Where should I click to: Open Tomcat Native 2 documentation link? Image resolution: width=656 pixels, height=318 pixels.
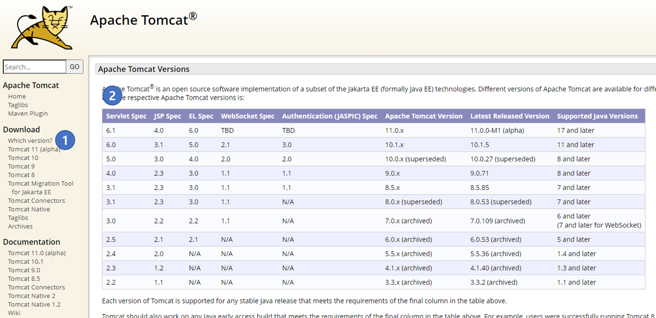click(32, 295)
